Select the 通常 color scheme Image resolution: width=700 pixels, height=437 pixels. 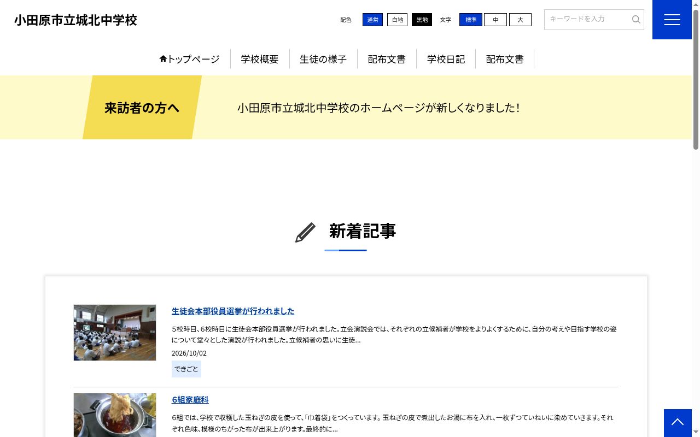372,20
